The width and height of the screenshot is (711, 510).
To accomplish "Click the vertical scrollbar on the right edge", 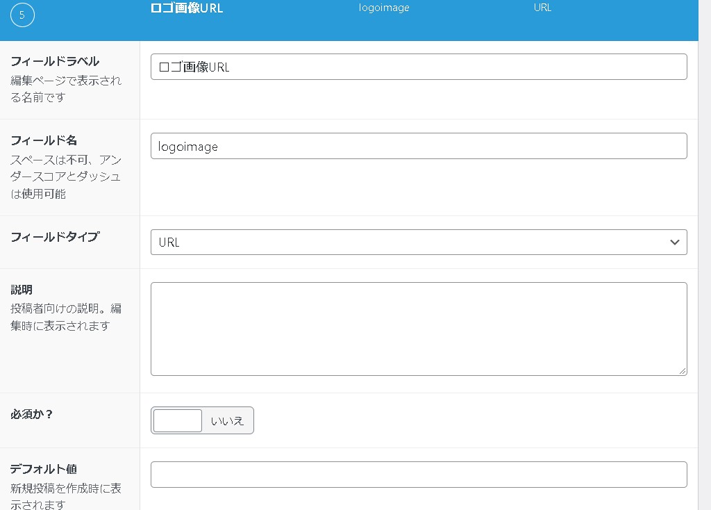I will tap(704, 255).
